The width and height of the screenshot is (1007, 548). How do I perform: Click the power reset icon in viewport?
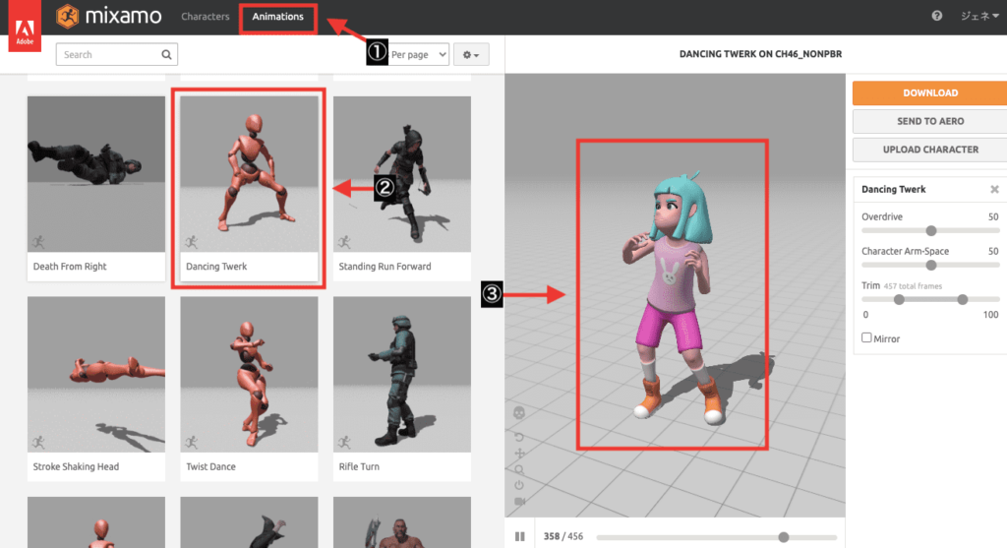tap(519, 485)
